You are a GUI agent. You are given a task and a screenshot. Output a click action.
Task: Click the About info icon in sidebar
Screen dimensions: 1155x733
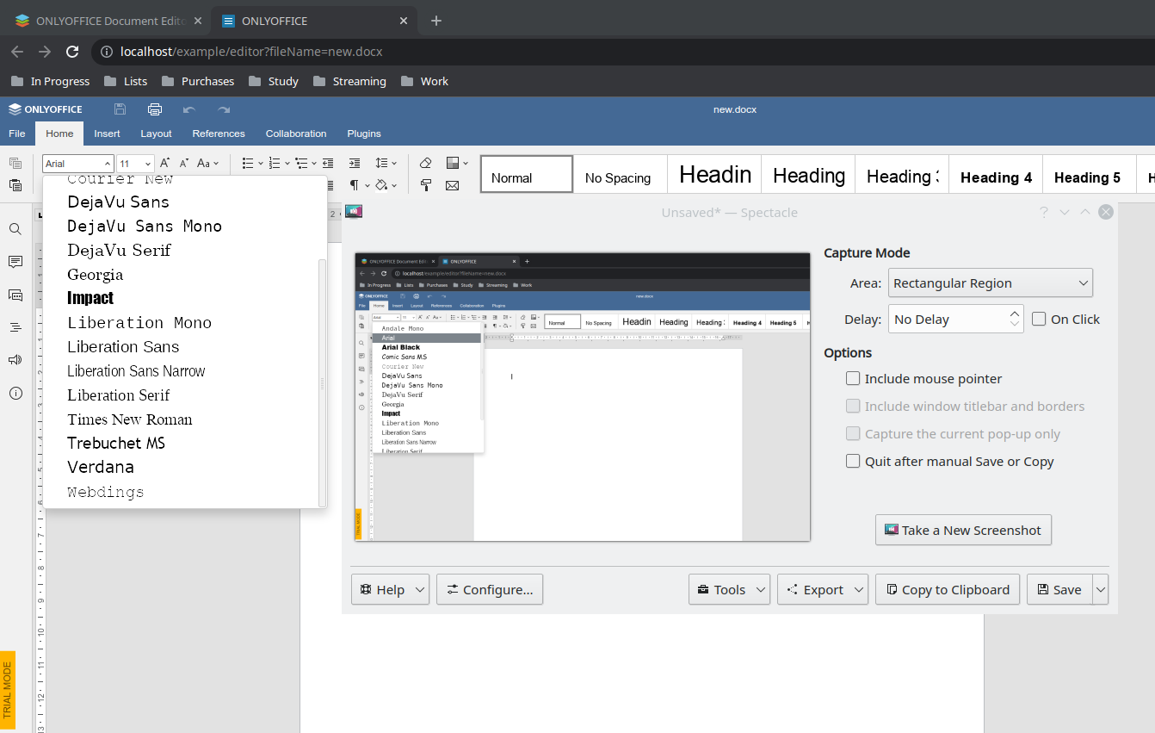coord(15,392)
